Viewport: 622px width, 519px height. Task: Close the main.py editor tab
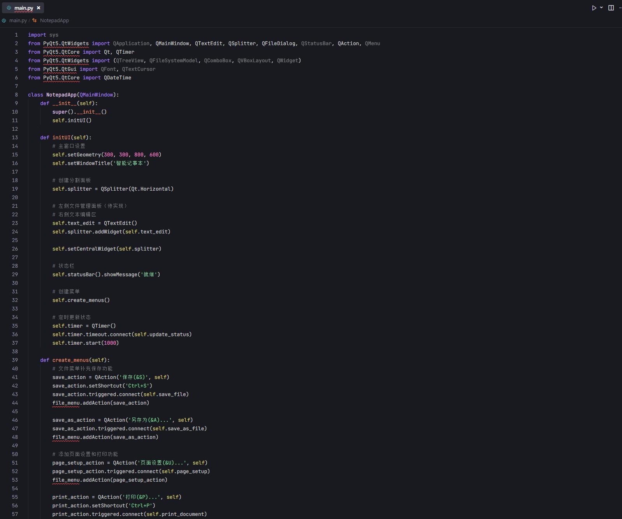[x=39, y=8]
